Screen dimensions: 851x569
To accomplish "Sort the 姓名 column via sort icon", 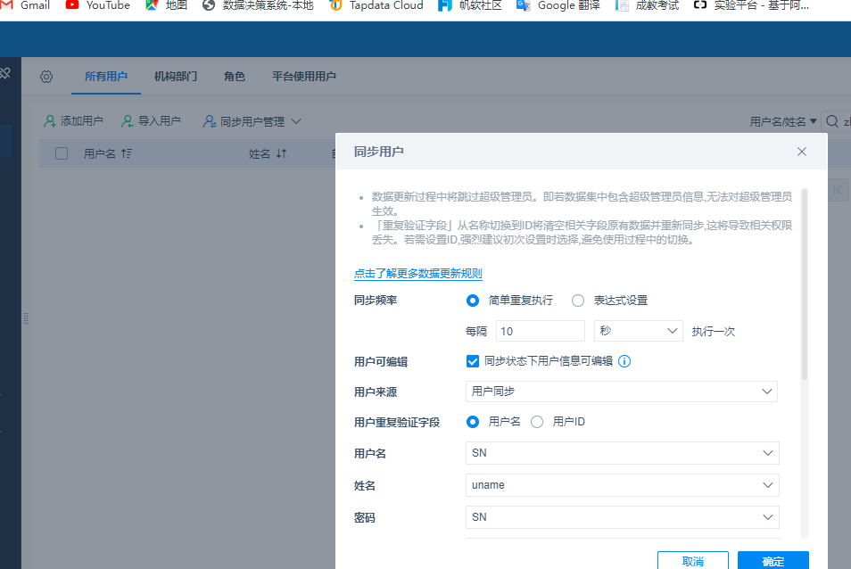I will tap(281, 153).
